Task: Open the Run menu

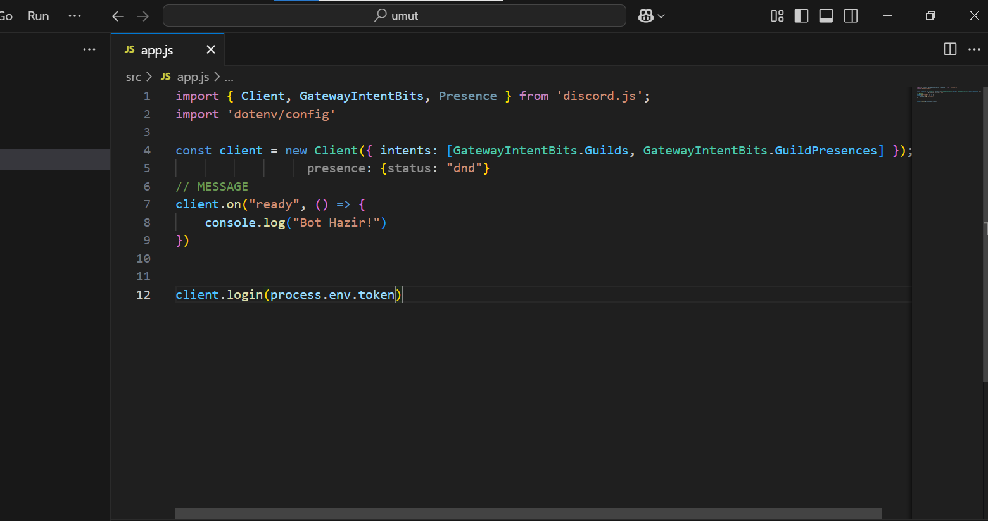Action: tap(38, 16)
